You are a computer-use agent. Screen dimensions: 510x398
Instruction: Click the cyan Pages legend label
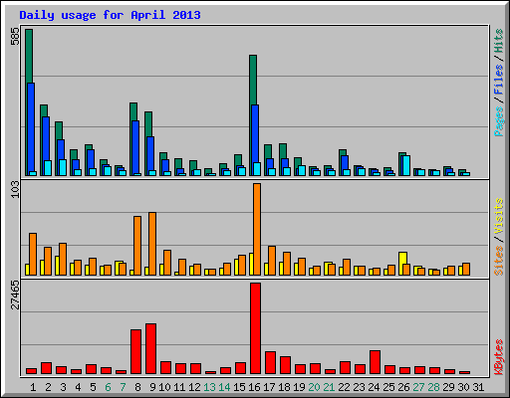[498, 121]
